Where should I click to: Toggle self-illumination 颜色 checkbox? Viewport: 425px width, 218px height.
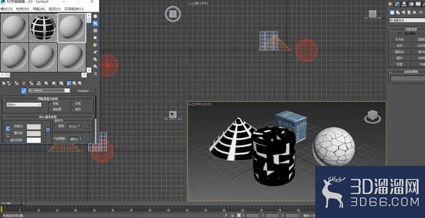tap(56, 126)
